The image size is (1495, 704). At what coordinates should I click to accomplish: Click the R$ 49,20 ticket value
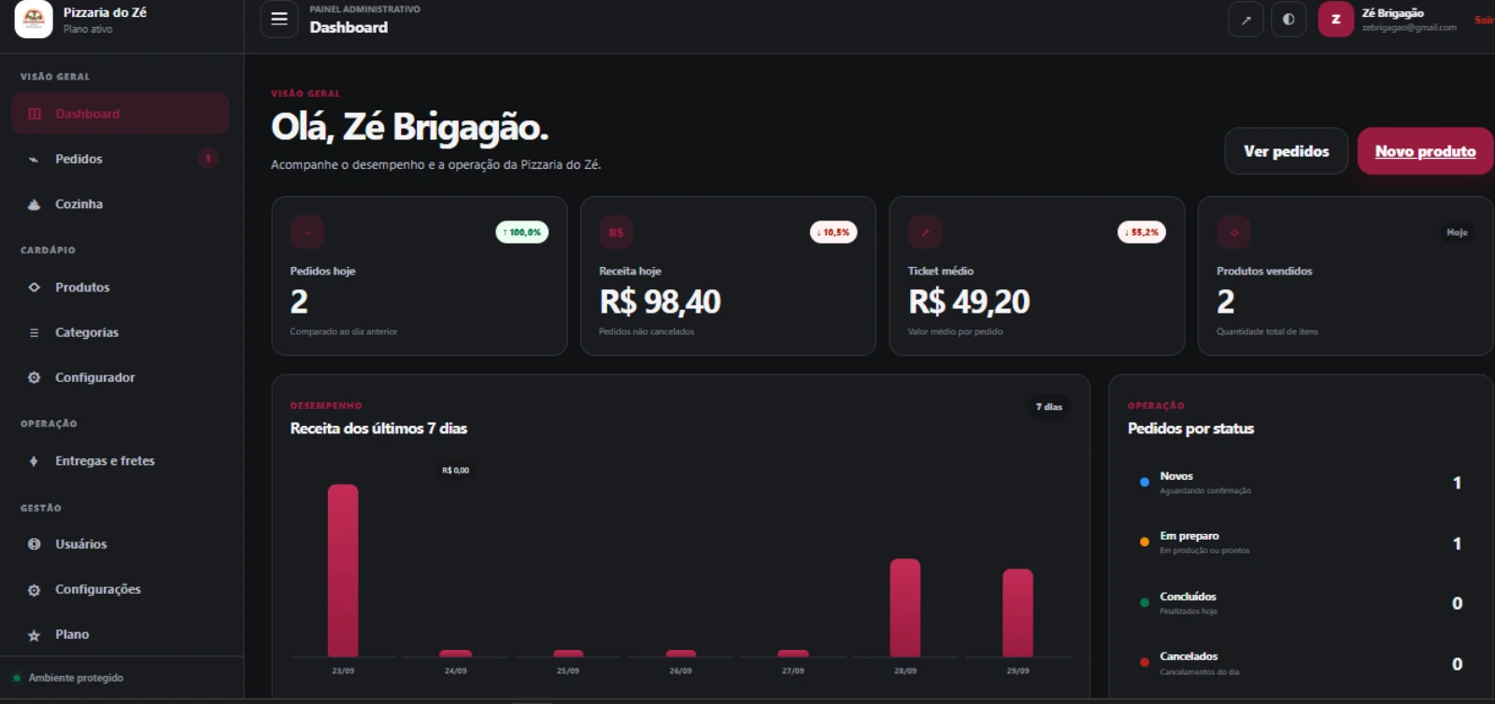point(969,302)
